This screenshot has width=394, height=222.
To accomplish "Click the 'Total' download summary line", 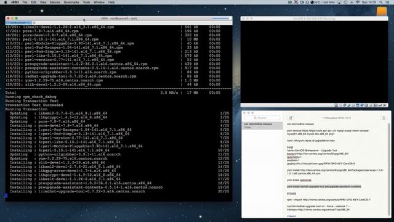I will pos(113,92).
